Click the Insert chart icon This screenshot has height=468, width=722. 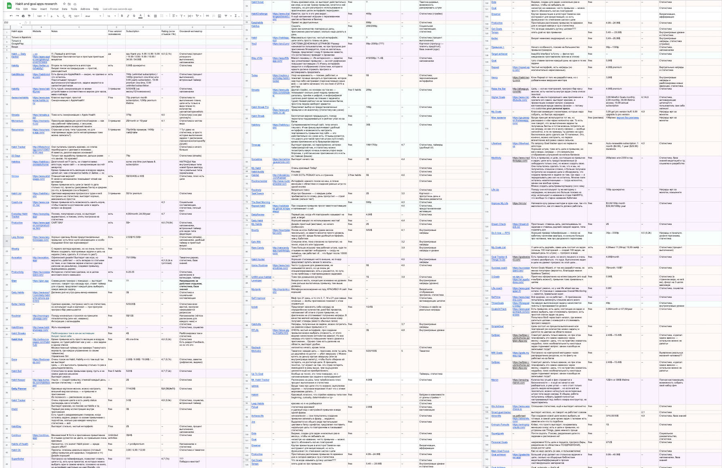(x=220, y=16)
